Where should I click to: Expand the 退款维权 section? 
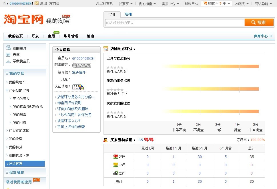coord(7,172)
